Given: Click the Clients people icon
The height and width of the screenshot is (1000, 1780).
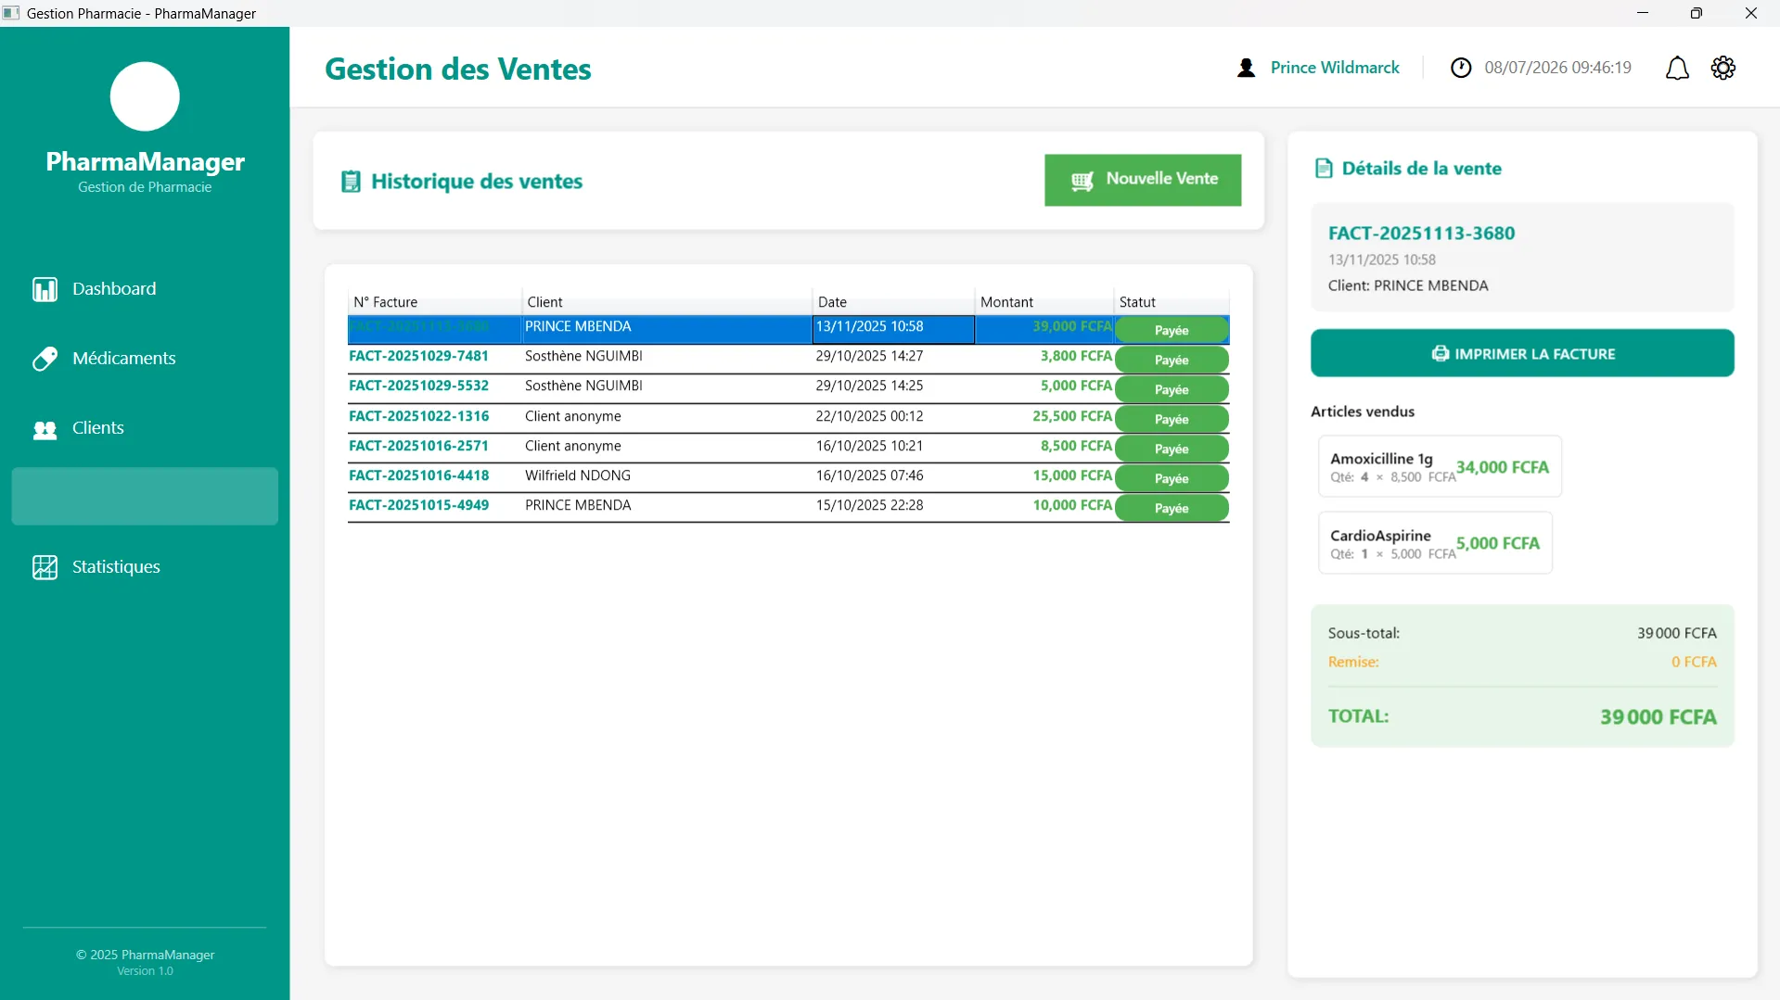Looking at the screenshot, I should tap(45, 429).
